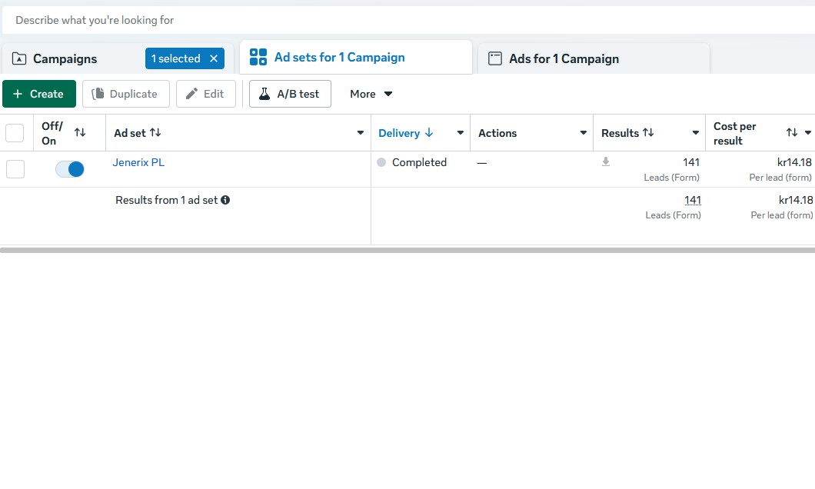Switch to the Campaigns tab

click(65, 58)
